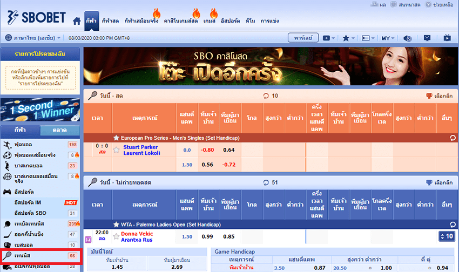
Task: Click the sound mute icon in toolbar
Action: 407,38
